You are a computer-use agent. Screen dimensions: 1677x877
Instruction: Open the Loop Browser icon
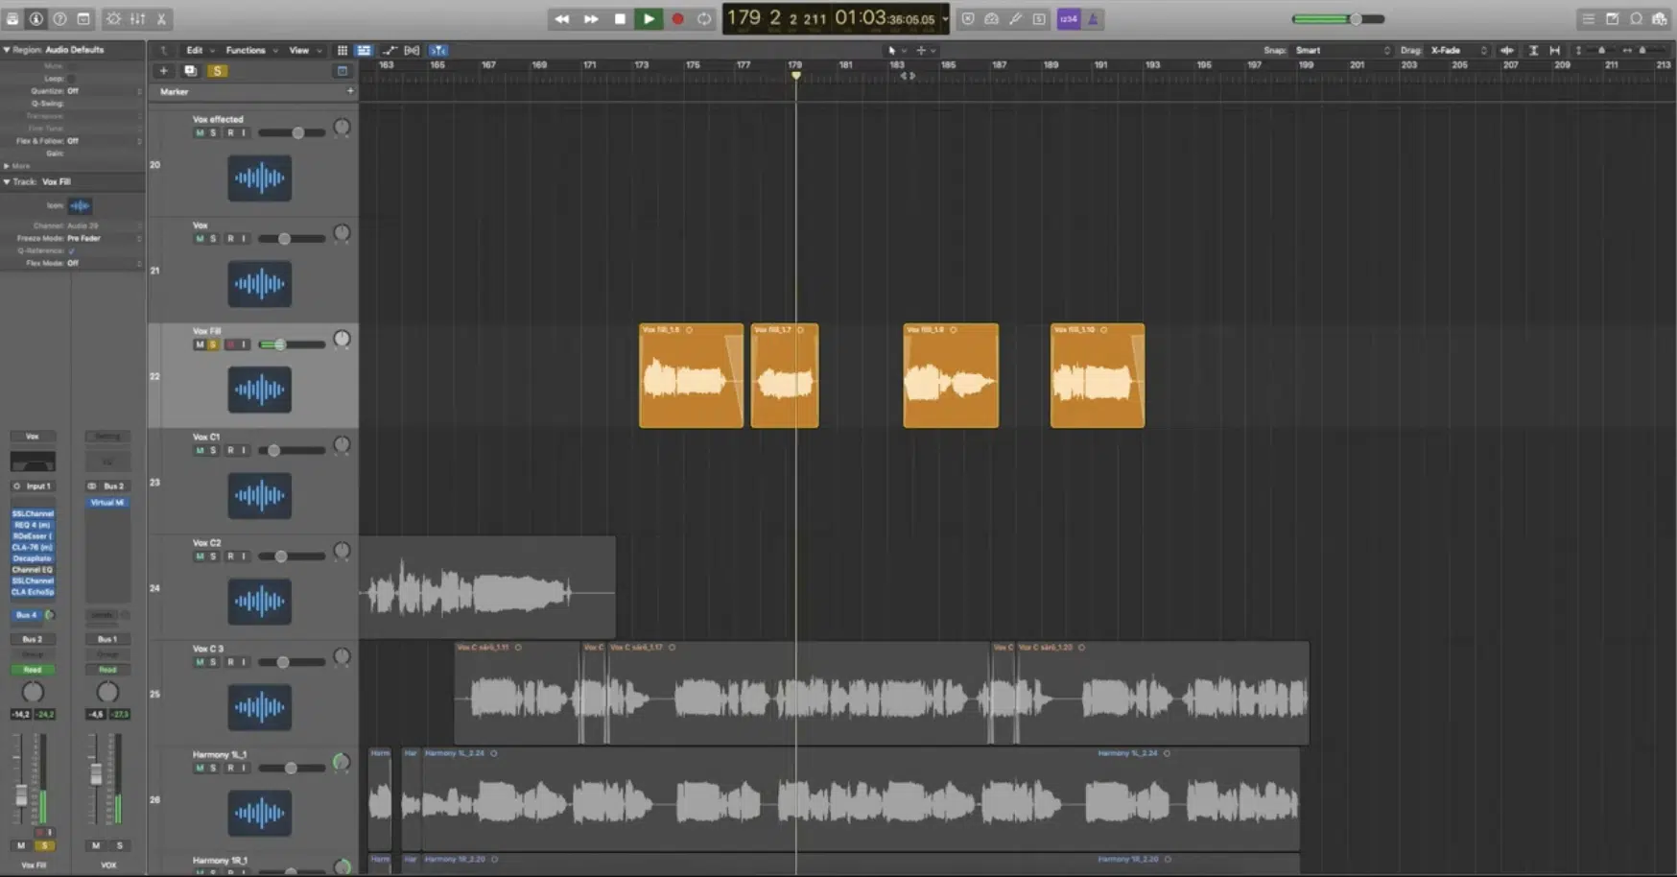click(x=1636, y=18)
